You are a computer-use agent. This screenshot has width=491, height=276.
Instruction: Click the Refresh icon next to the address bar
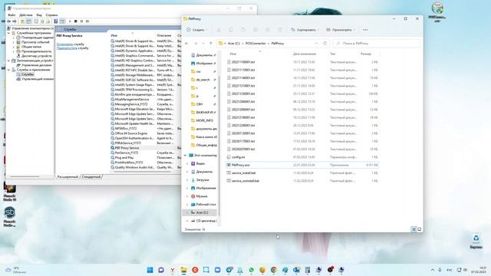pyautogui.click(x=325, y=44)
